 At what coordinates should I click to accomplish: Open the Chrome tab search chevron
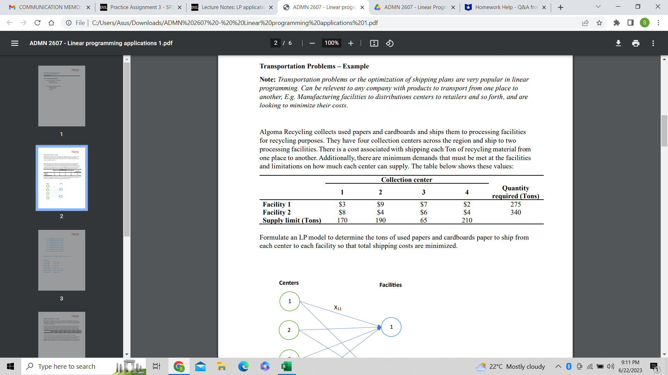[x=598, y=7]
